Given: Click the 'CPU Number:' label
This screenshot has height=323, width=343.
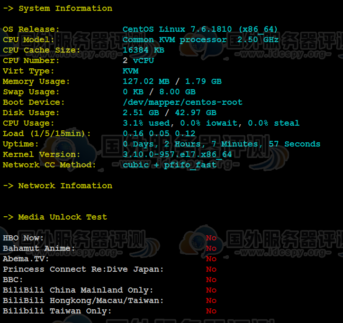Looking at the screenshot, I should [x=31, y=61].
